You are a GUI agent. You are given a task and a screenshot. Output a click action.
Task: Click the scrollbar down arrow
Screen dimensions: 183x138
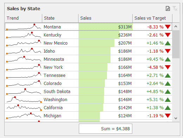pos(176,118)
